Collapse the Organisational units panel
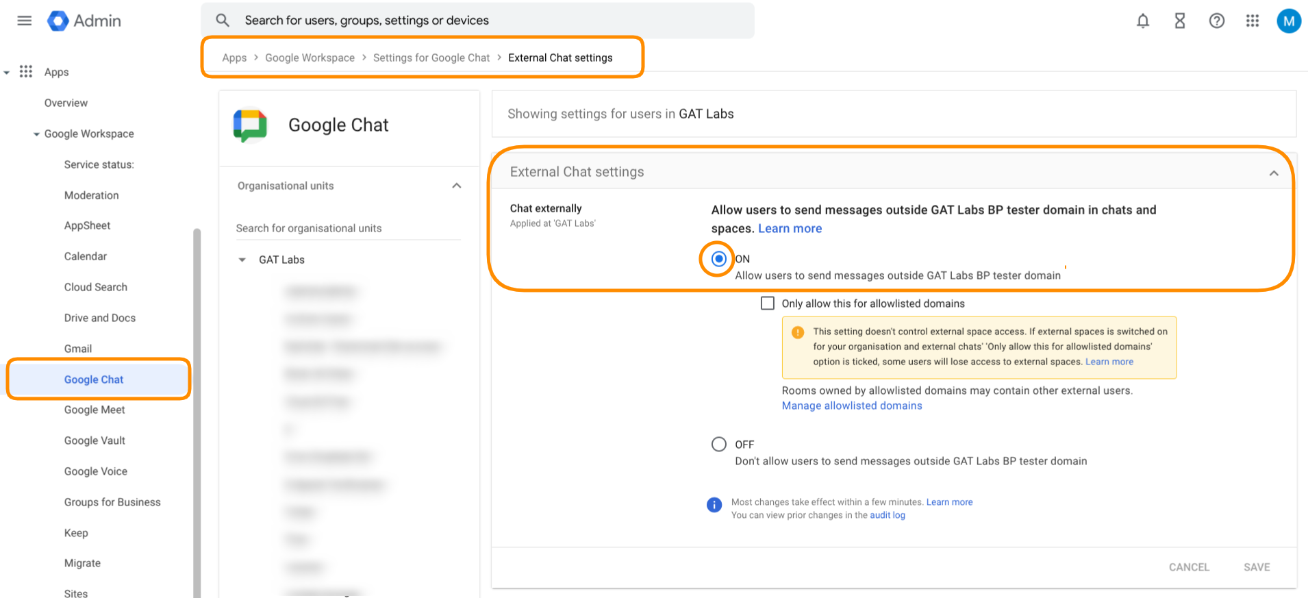Image resolution: width=1308 pixels, height=598 pixels. [x=457, y=186]
